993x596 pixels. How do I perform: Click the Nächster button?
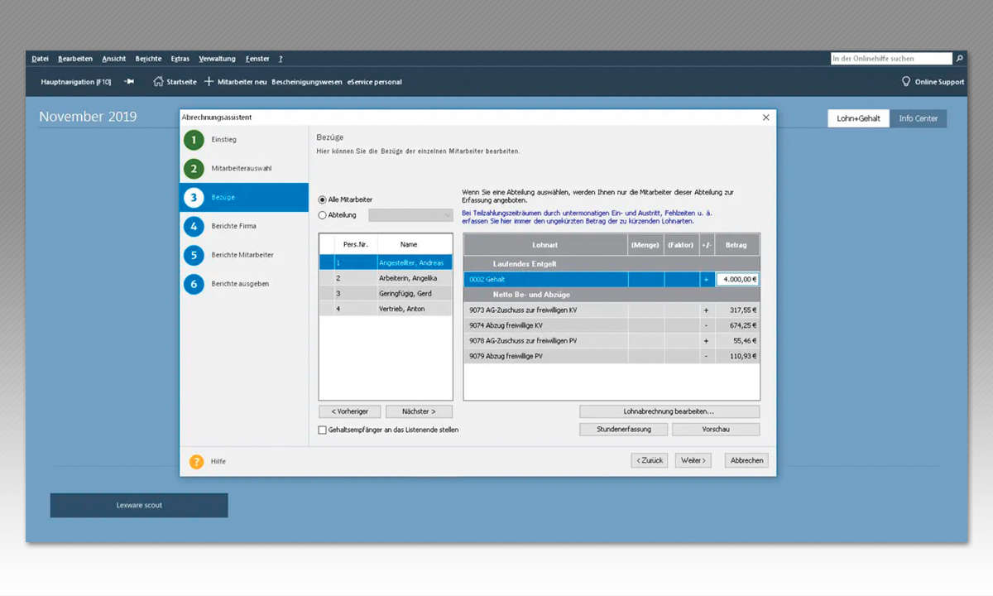(419, 411)
